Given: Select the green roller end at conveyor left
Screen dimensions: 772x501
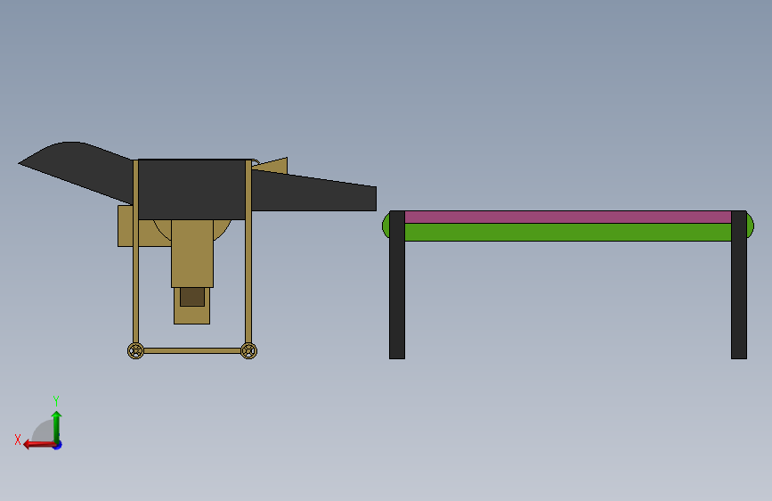Looking at the screenshot, I should tap(386, 226).
